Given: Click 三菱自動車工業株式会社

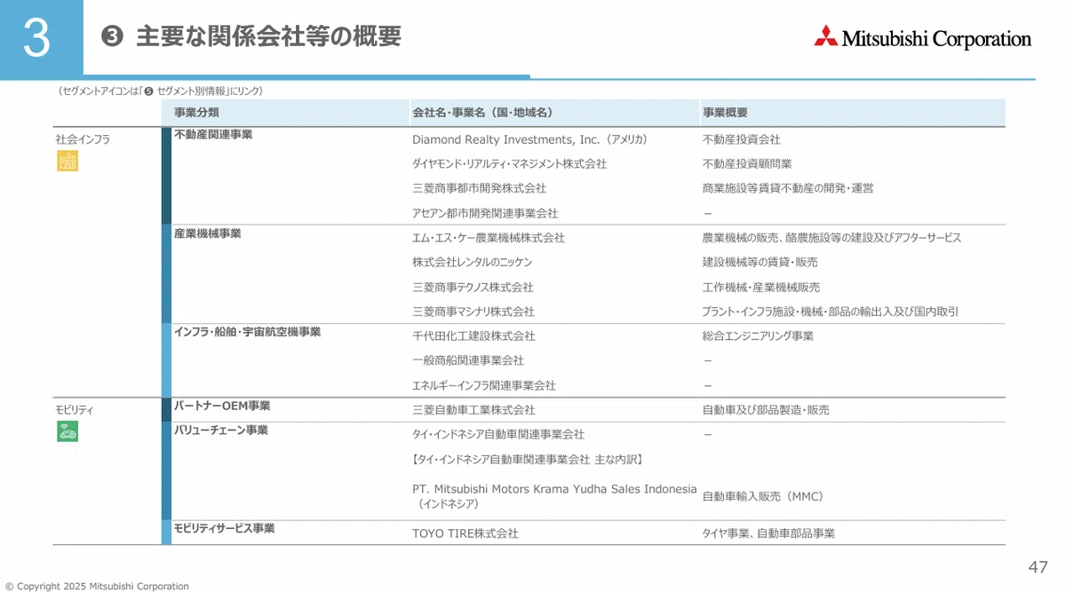Looking at the screenshot, I should (x=474, y=410).
